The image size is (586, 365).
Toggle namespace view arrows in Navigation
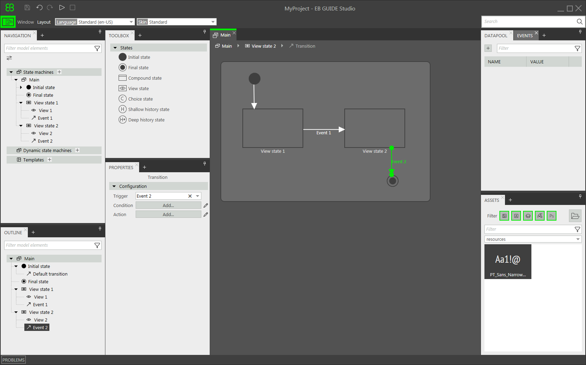tap(9, 58)
